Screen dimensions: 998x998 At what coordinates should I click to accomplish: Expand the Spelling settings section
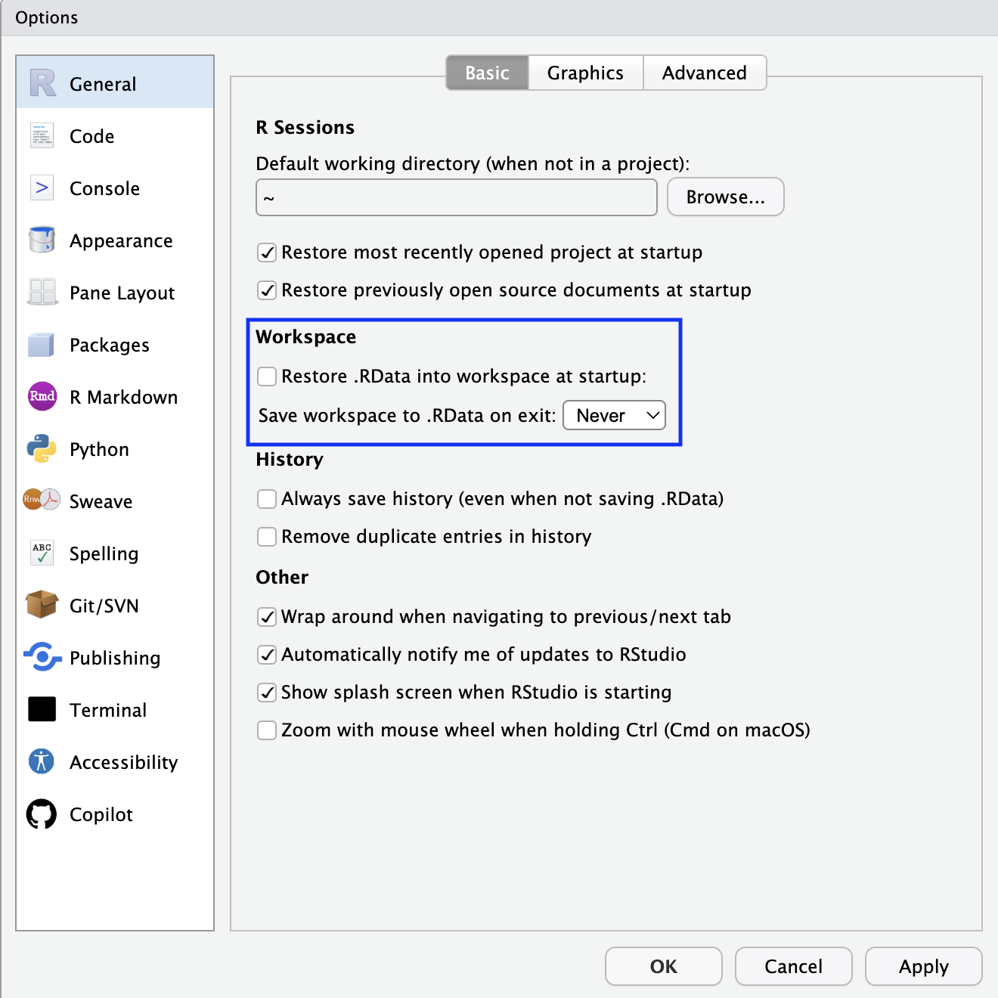(42, 553)
